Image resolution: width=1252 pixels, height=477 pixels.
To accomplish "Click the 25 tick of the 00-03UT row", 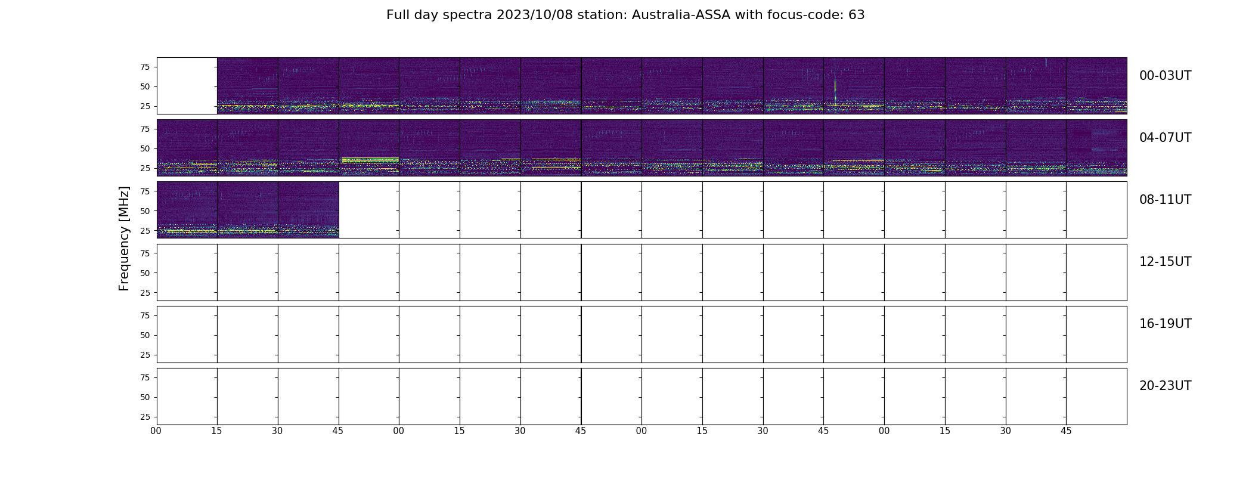I will coord(145,106).
